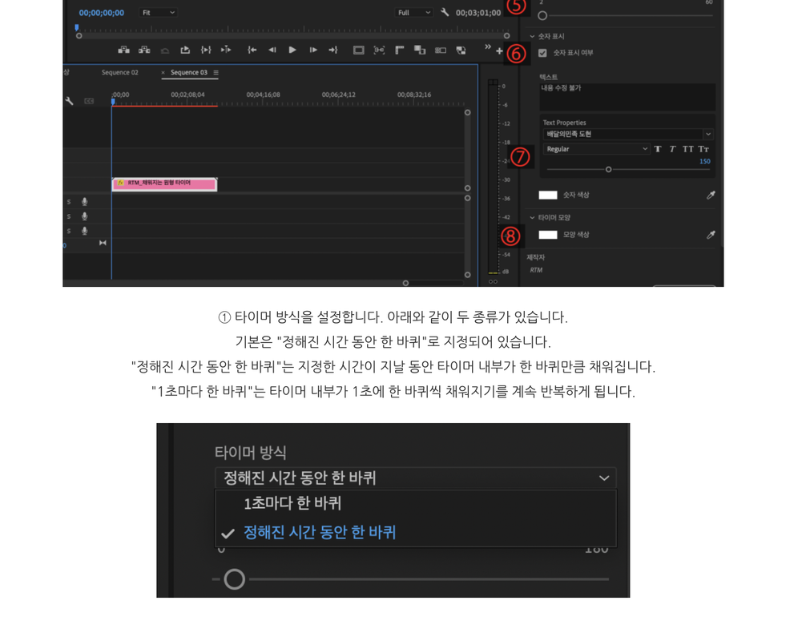Image resolution: width=794 pixels, height=641 pixels.
Task: Open the 타이머 방식 dropdown box
Action: [416, 478]
